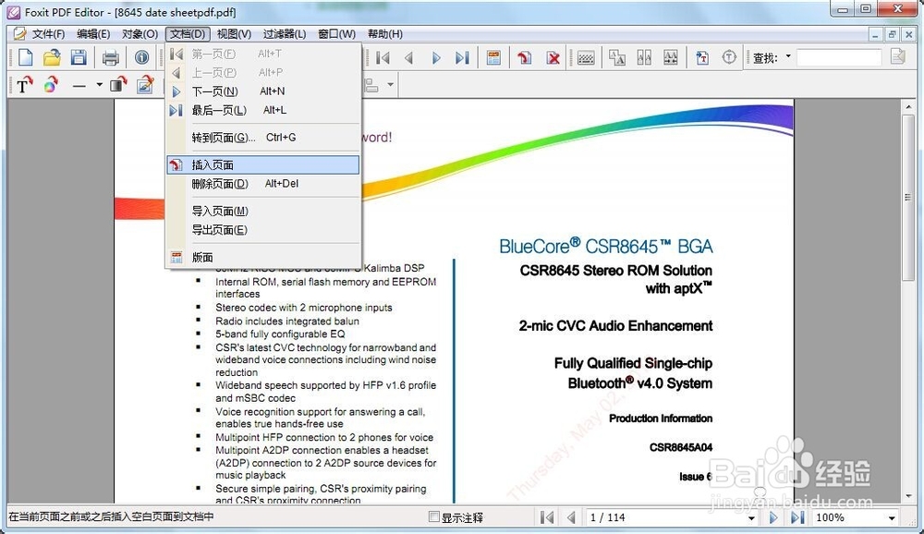Click the color wheel tool icon
The height and width of the screenshot is (534, 924).
click(51, 86)
